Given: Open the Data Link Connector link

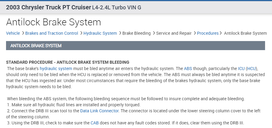Looking at the screenshot, I should pyautogui.click(x=100, y=111).
